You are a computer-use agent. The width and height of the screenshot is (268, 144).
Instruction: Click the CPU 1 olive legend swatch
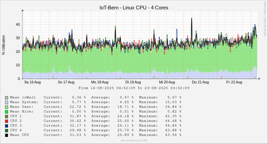point(6,117)
